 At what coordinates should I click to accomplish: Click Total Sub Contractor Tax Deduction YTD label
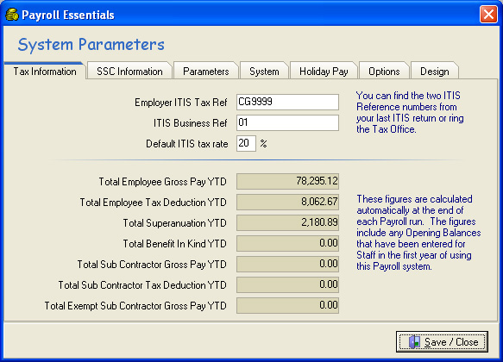point(142,285)
